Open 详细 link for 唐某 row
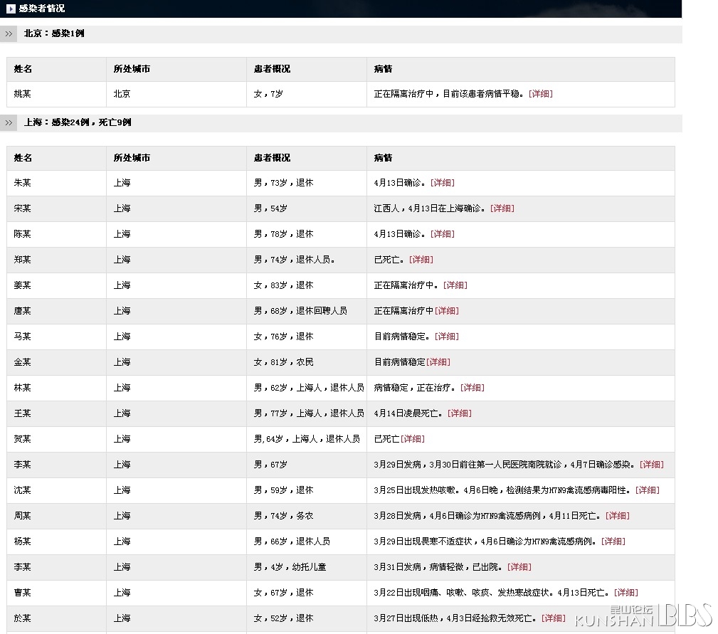The image size is (718, 634). point(446,311)
